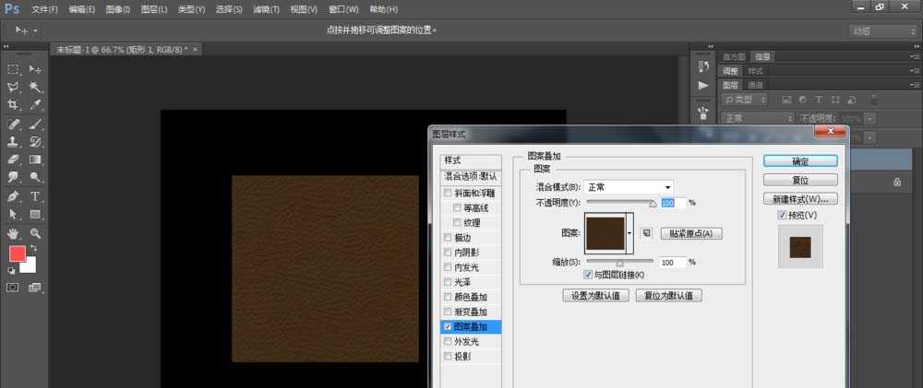Click the new preset from pattern icon
The width and height of the screenshot is (923, 388).
(x=646, y=233)
